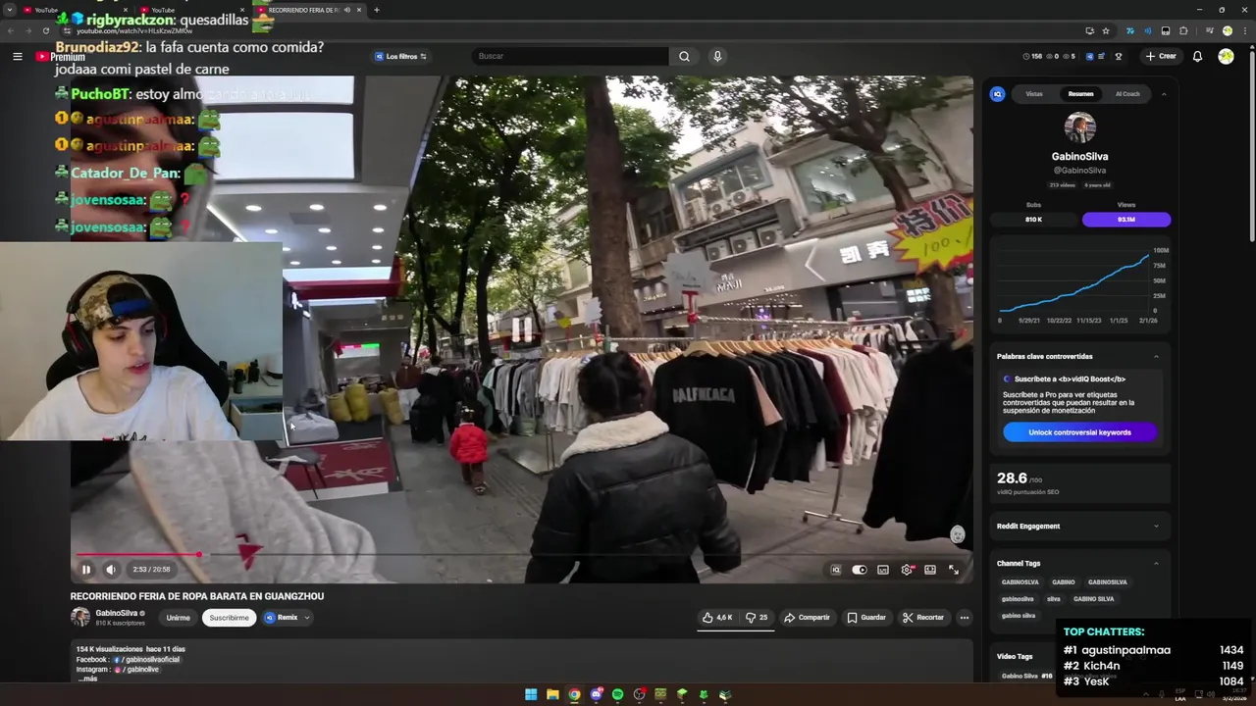Focus the Buscar search field
1256x706 pixels.
[570, 56]
